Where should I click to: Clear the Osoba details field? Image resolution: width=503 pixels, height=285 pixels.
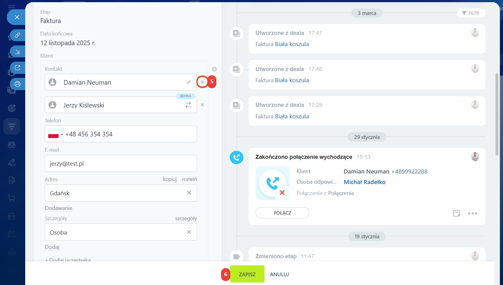(189, 232)
